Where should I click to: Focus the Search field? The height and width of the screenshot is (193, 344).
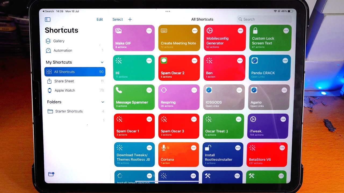click(x=264, y=19)
